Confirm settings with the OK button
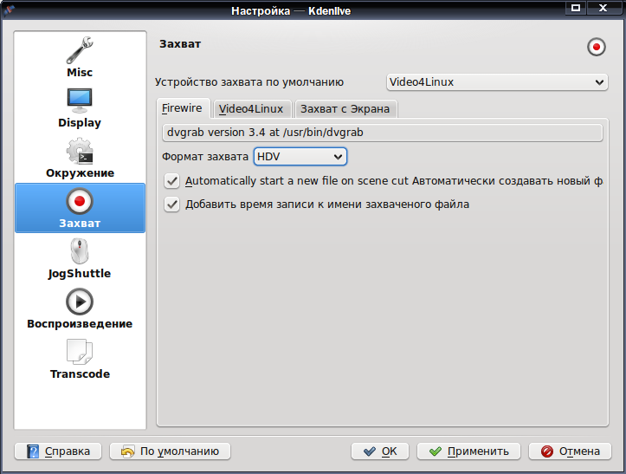The height and width of the screenshot is (474, 626). click(x=380, y=451)
